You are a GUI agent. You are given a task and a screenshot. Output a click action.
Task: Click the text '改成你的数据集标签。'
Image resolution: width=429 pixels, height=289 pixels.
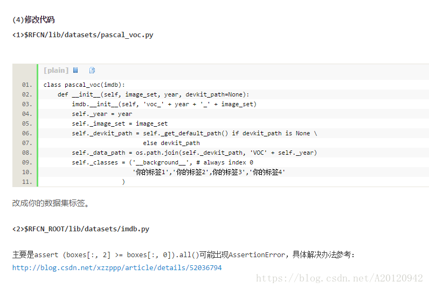[51, 203]
